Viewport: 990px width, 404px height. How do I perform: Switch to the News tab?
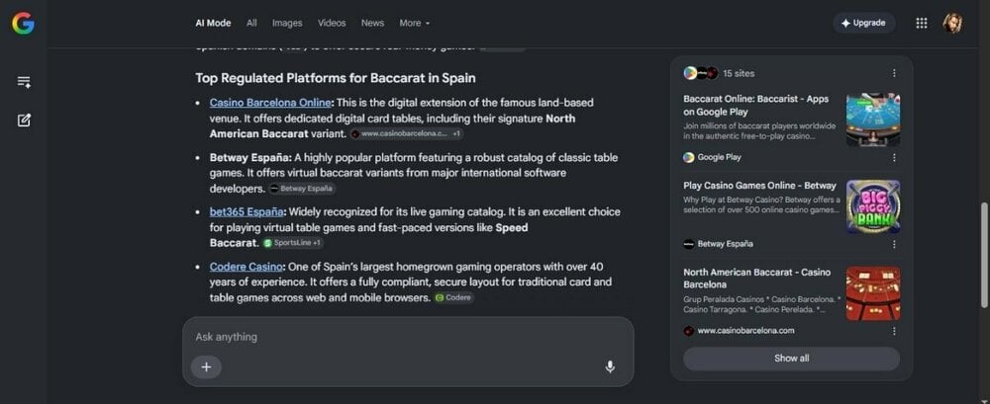click(x=372, y=23)
